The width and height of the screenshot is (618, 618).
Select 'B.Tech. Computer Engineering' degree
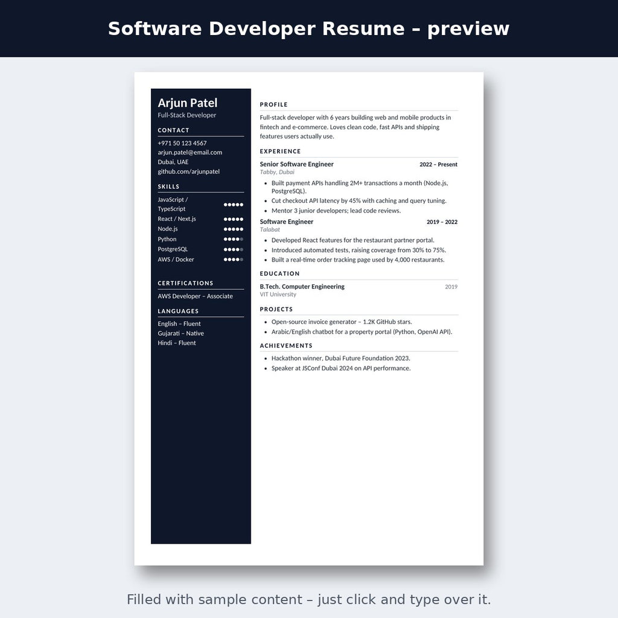pos(302,287)
